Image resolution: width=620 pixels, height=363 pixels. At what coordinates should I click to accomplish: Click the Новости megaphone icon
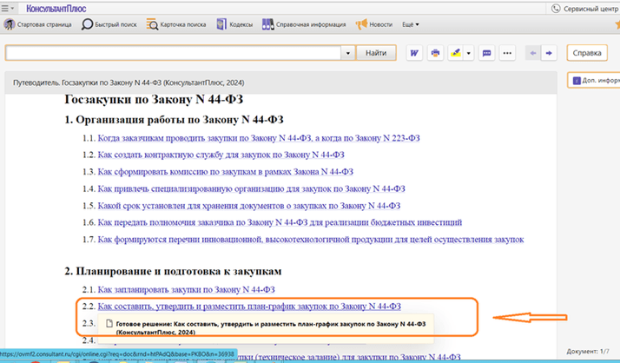pos(361,24)
